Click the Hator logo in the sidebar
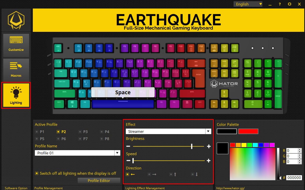The height and width of the screenshot is (190, 305). (x=16, y=20)
